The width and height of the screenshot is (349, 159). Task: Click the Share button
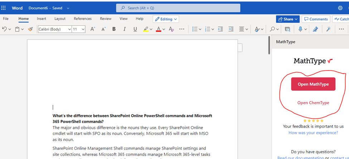(288, 19)
